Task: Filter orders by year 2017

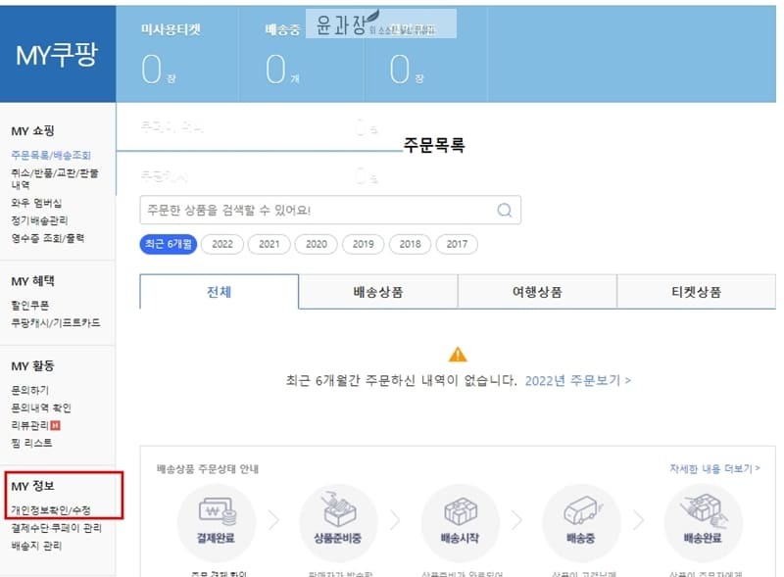Action: pyautogui.click(x=457, y=244)
